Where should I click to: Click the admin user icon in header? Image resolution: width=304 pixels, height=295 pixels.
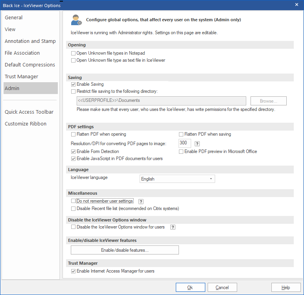(x=76, y=20)
